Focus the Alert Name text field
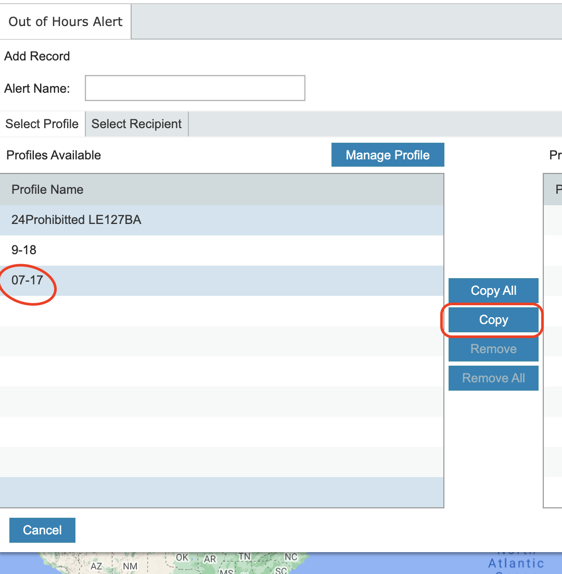Viewport: 562px width, 574px height. (x=195, y=88)
